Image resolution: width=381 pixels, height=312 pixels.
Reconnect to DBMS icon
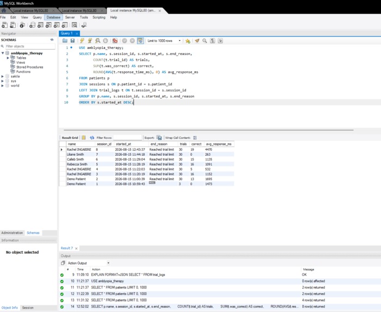point(84,25)
